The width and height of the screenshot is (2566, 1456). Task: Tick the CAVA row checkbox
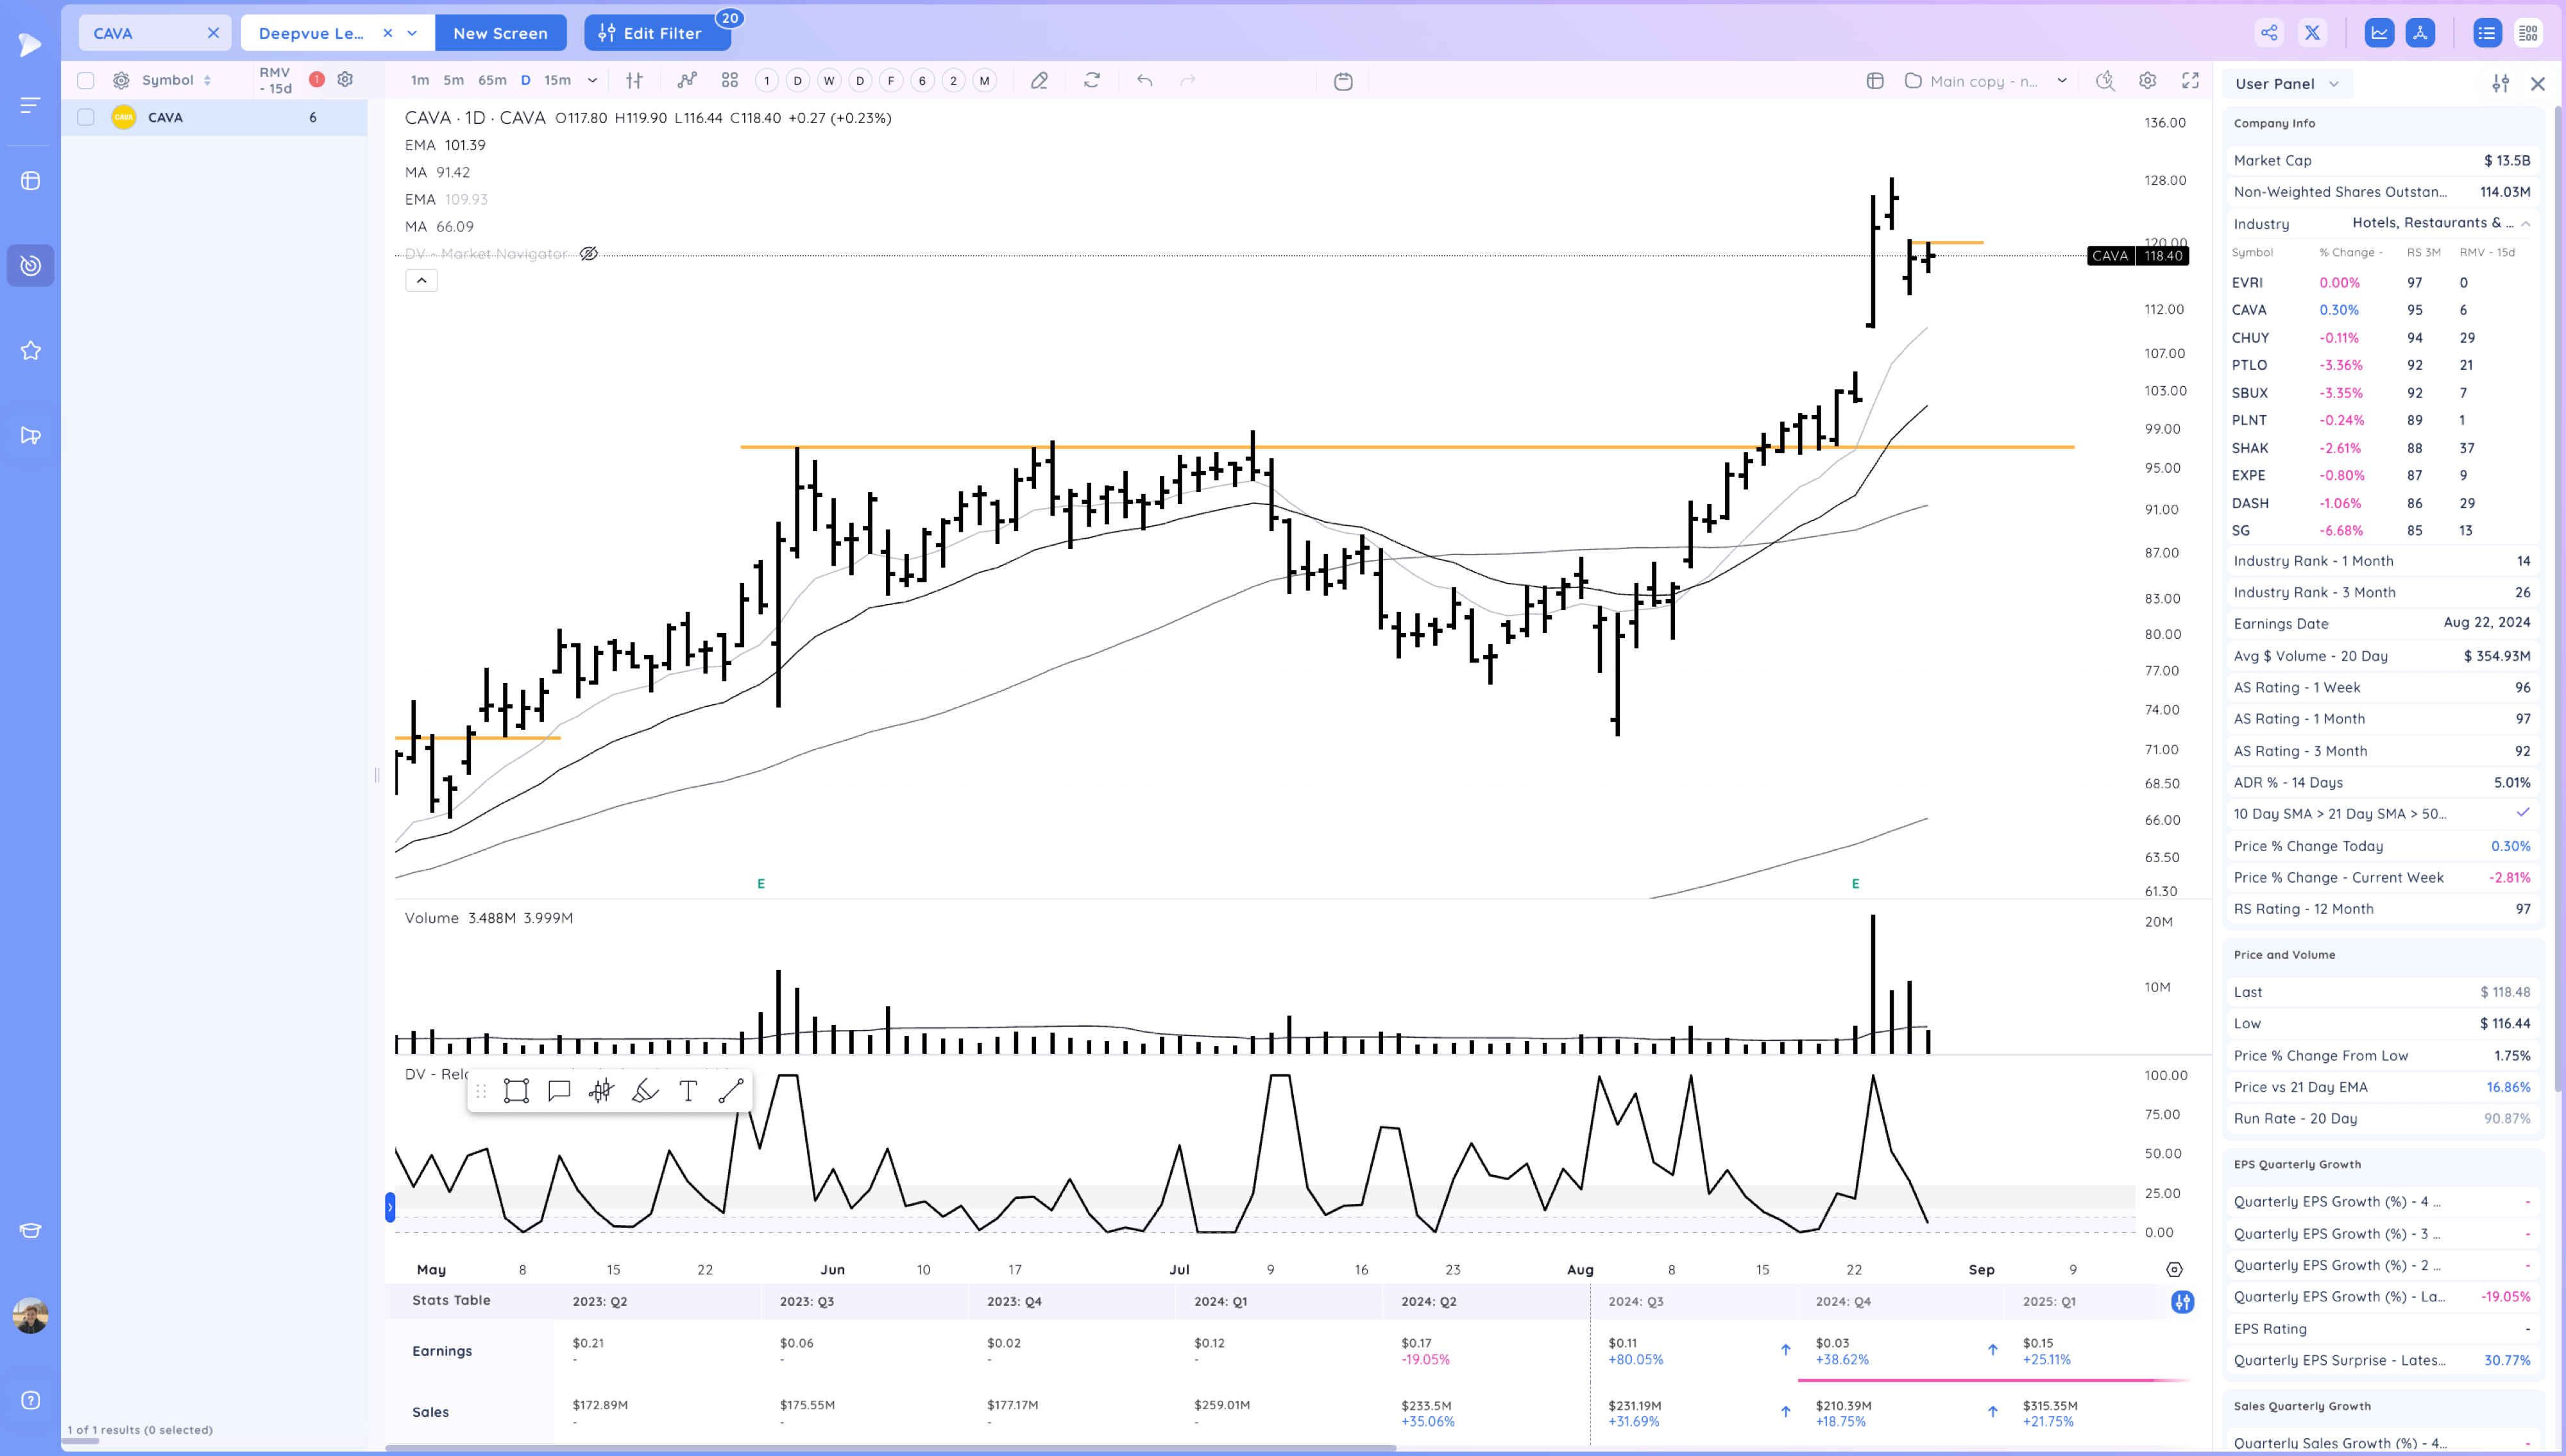86,118
